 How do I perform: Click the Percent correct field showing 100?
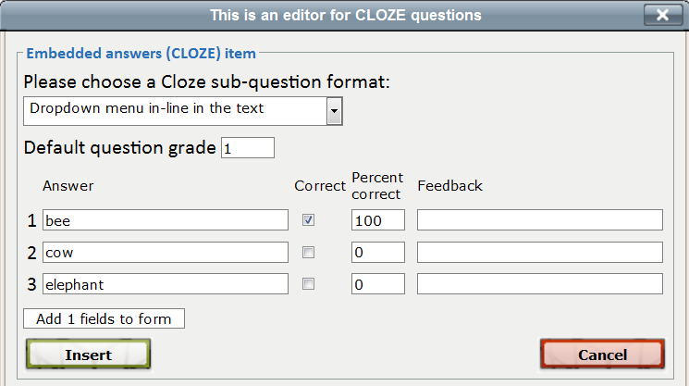pyautogui.click(x=377, y=220)
